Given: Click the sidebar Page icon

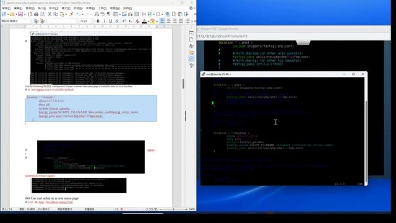Looking at the screenshot, I should [x=191, y=40].
